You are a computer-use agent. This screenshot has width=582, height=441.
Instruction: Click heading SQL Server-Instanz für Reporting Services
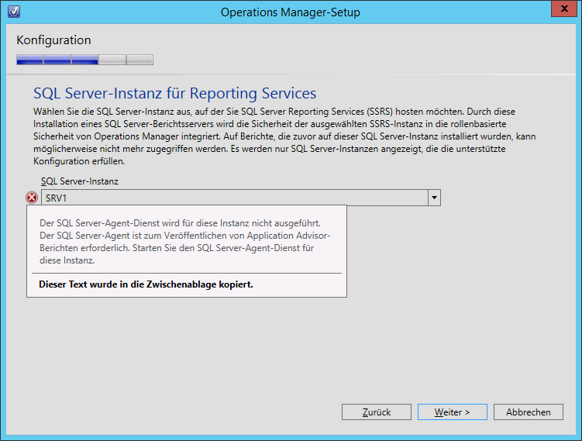click(x=175, y=93)
